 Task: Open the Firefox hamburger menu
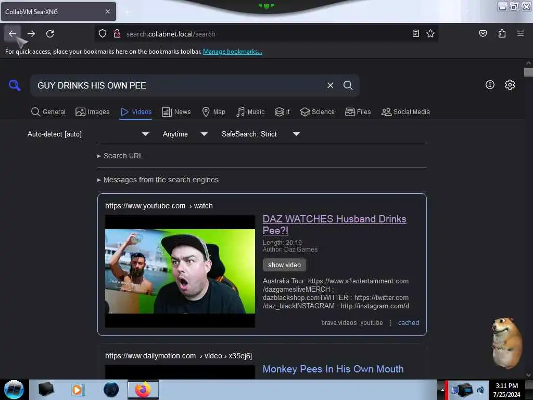tap(521, 33)
